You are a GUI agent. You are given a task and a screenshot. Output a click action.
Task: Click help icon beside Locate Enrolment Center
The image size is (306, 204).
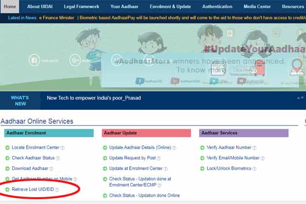pyautogui.click(x=63, y=148)
